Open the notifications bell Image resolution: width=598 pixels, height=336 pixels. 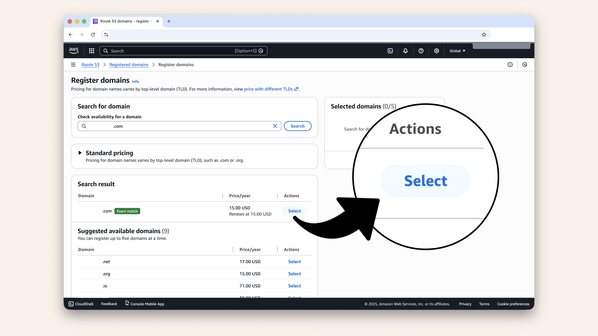[405, 51]
